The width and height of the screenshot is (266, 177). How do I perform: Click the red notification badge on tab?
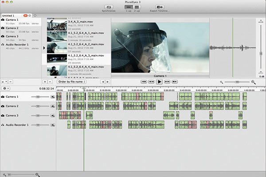25,15
